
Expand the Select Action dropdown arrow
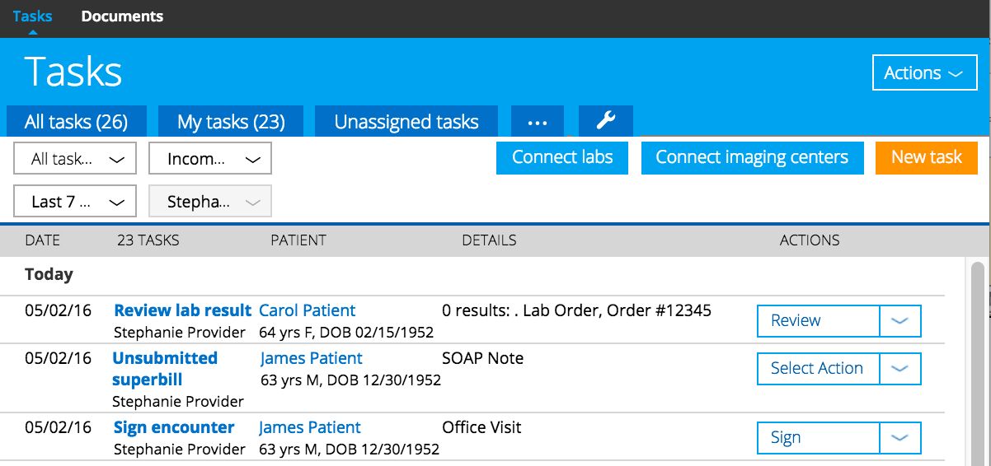pos(900,369)
